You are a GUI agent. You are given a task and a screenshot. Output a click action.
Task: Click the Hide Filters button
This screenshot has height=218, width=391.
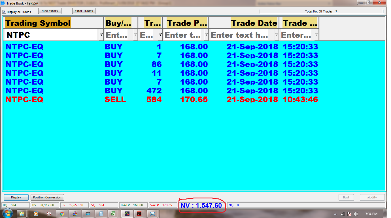(x=50, y=11)
